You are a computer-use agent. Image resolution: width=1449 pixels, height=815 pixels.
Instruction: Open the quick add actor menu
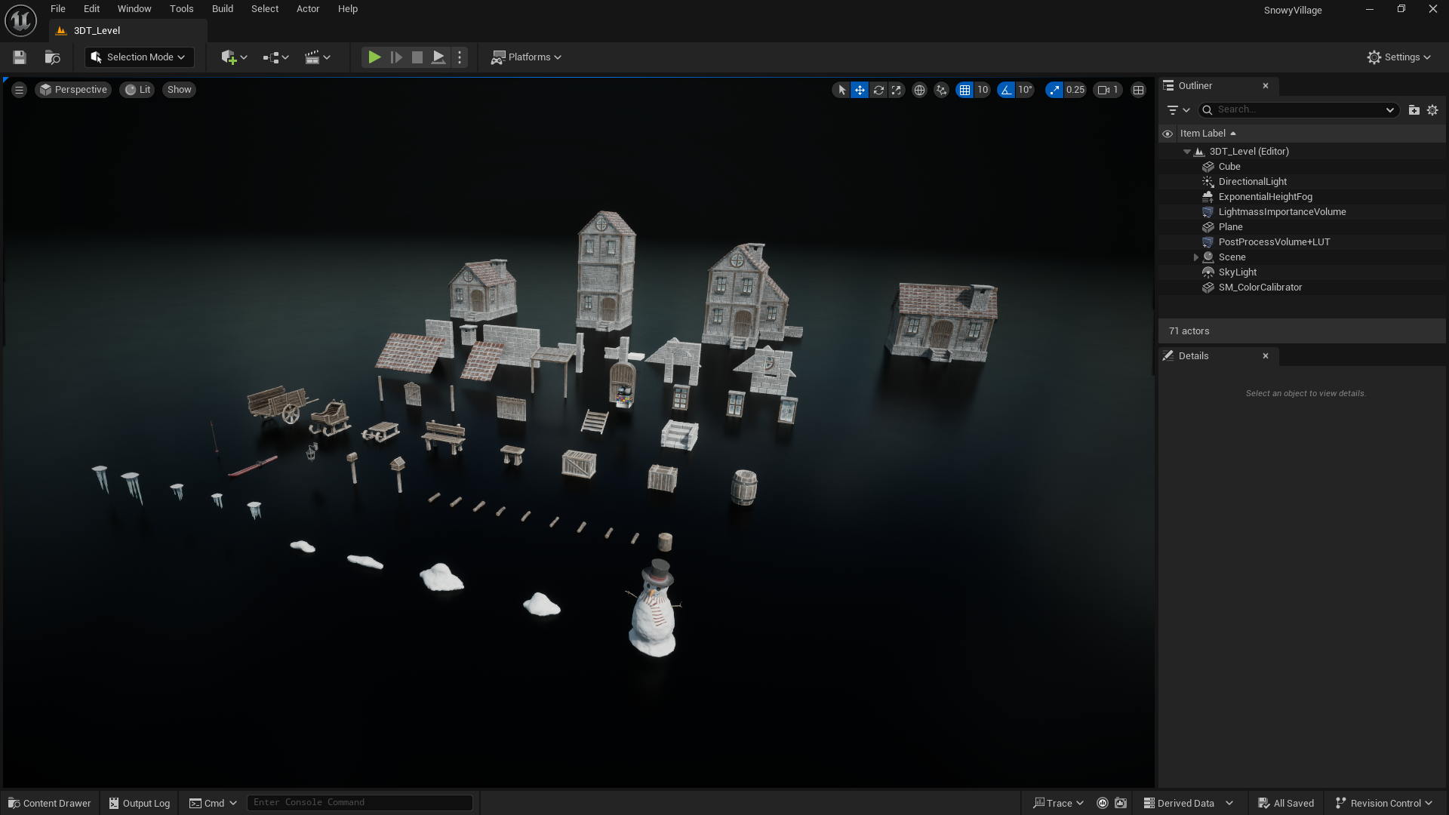pyautogui.click(x=234, y=57)
